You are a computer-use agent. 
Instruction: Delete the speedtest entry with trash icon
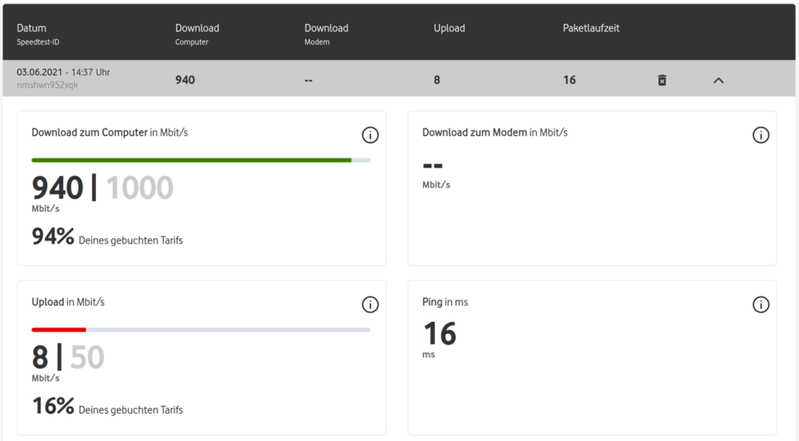[x=661, y=80]
